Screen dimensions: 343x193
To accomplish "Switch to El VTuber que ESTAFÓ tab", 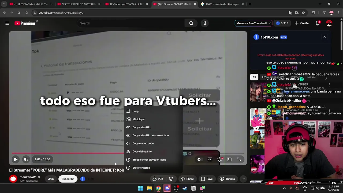I will click(127, 4).
